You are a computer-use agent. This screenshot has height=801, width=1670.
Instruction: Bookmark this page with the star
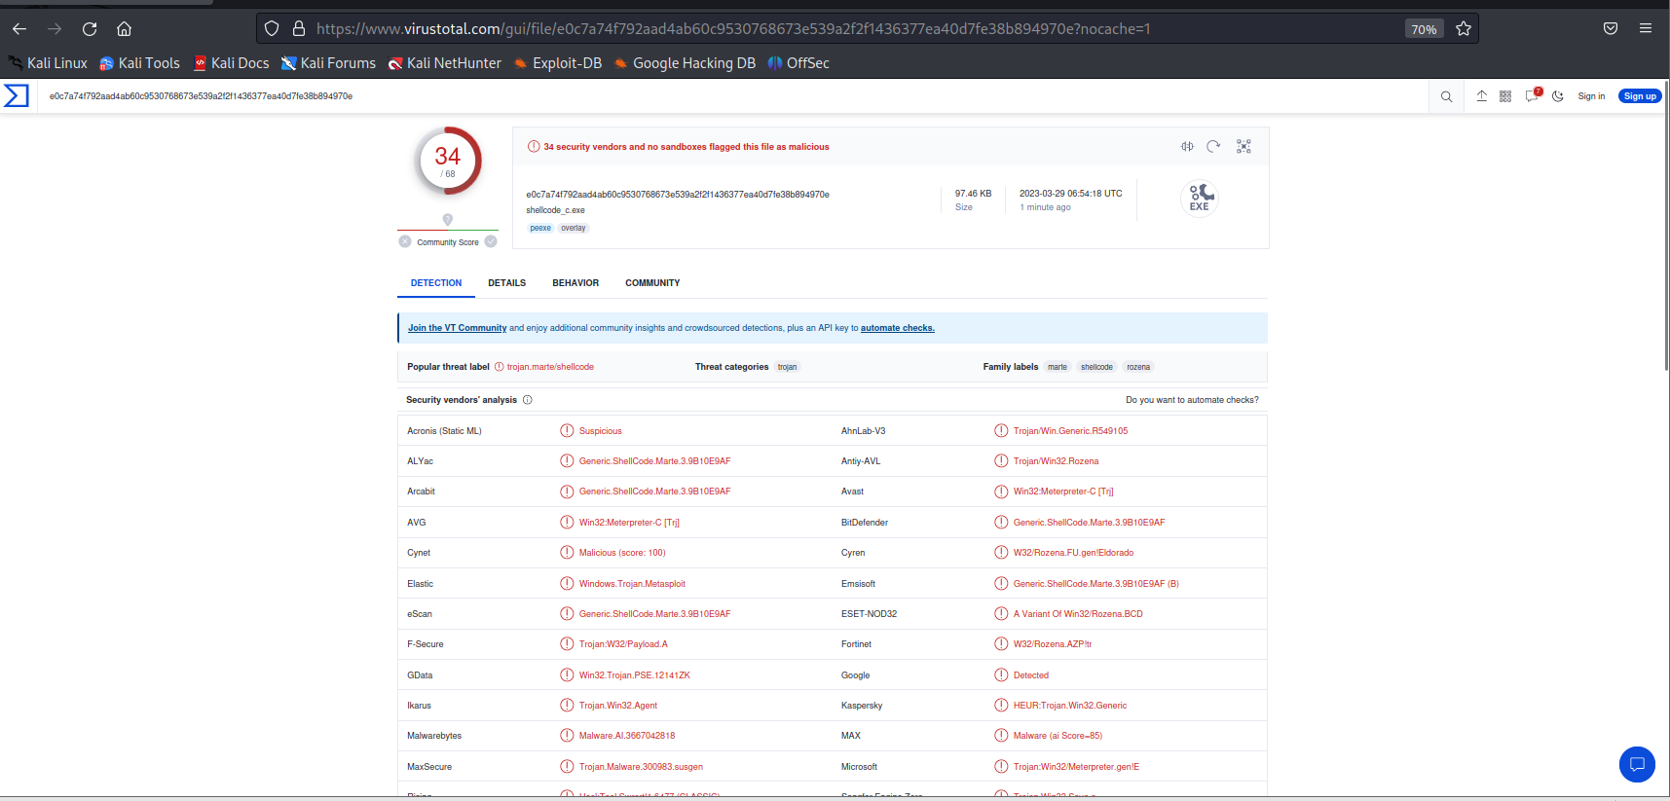1463,29
